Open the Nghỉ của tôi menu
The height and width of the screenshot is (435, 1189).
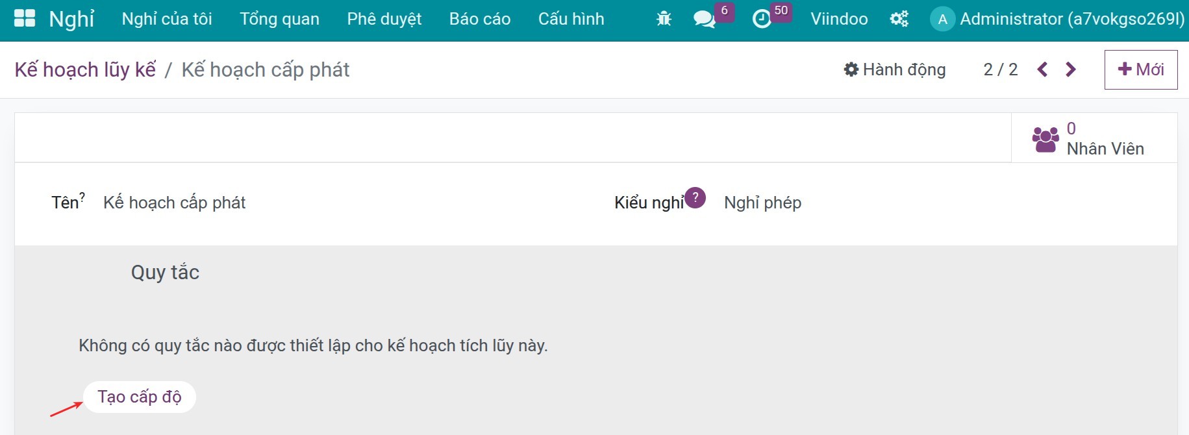167,19
